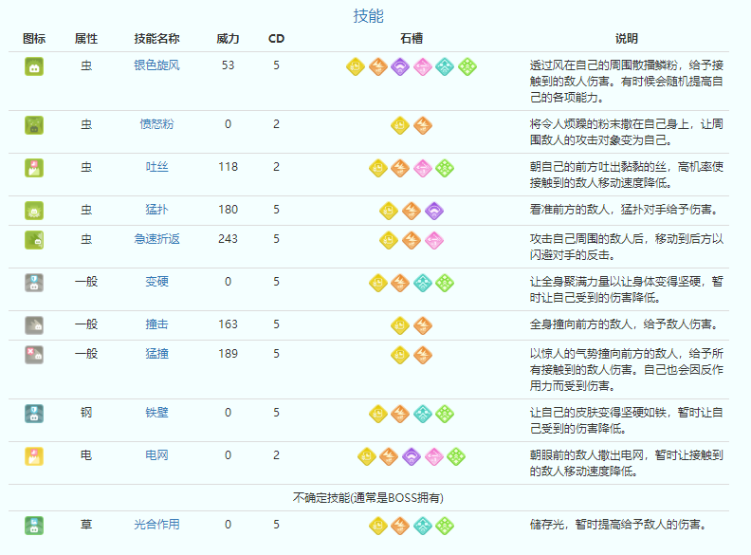Click the yellow stone icon in 愤怒粉 row
Image resolution: width=751 pixels, height=555 pixels.
pyautogui.click(x=401, y=124)
